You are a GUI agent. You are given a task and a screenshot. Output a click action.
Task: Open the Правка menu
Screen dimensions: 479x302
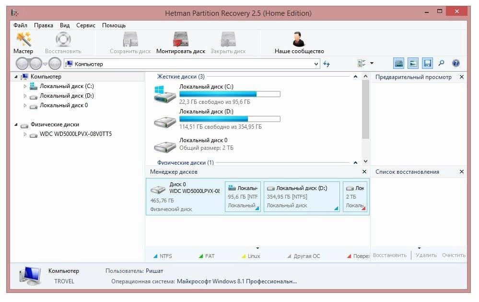point(43,25)
